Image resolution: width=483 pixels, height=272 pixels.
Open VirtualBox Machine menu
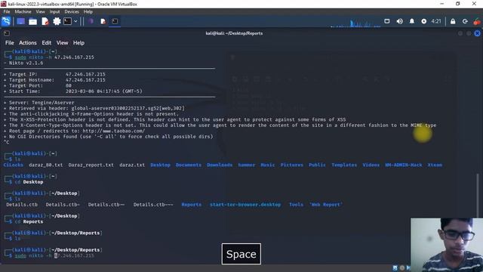23,12
